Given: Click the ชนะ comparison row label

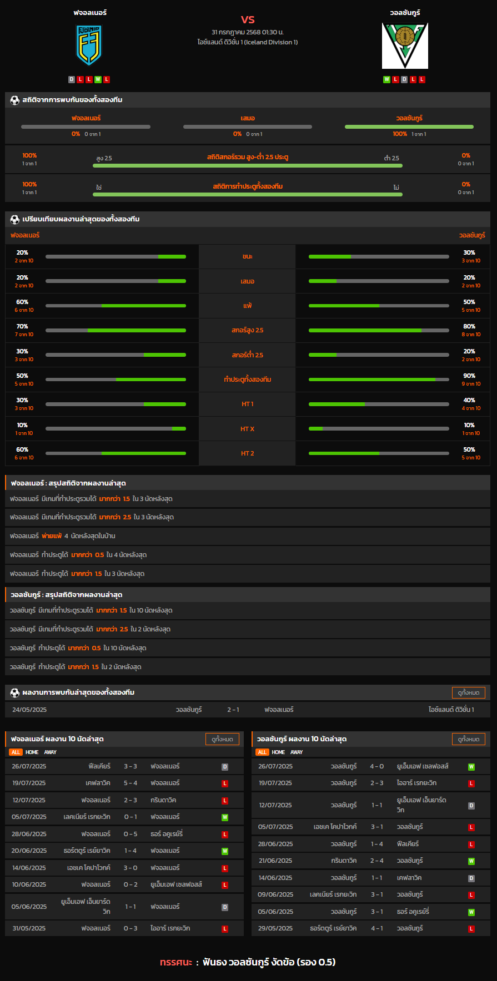Looking at the screenshot, I should [x=248, y=257].
